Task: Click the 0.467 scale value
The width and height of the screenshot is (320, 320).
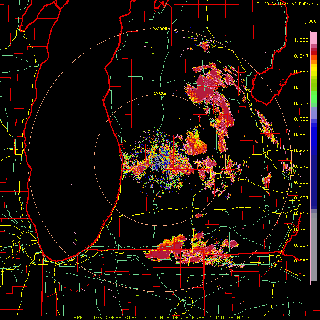Action: (x=301, y=198)
